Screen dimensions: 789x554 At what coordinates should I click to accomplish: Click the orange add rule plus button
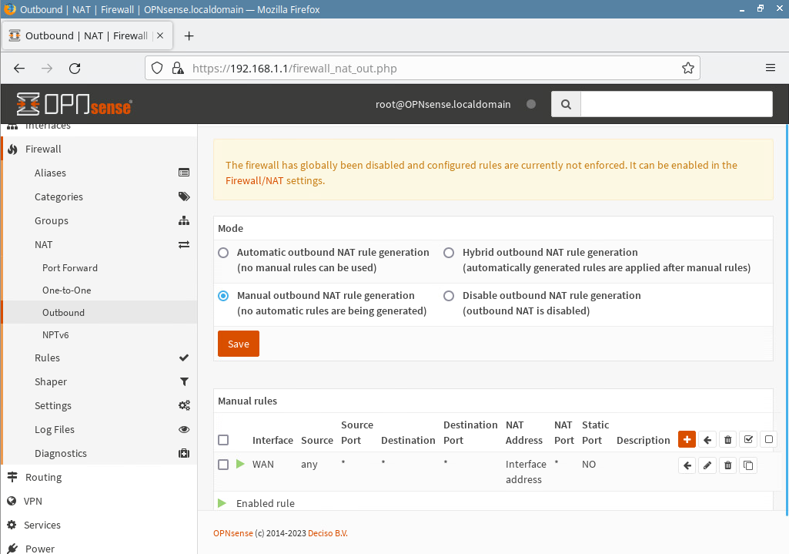[x=687, y=439]
